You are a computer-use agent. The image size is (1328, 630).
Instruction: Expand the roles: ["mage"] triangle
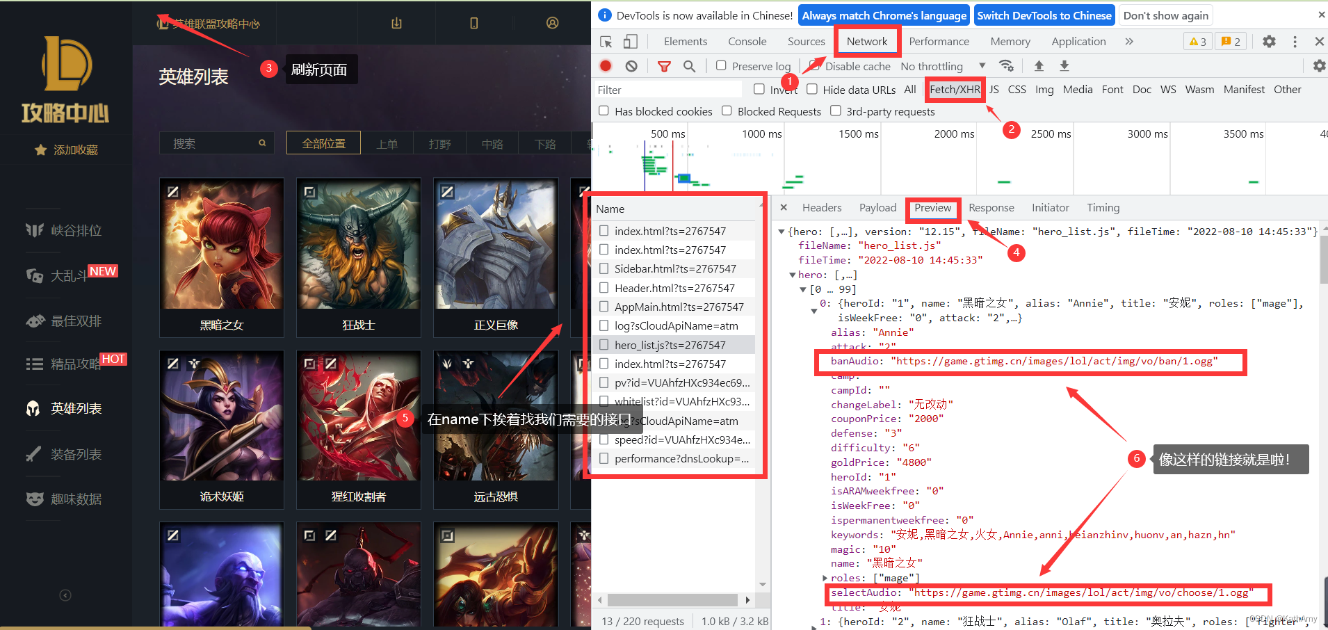coord(825,578)
